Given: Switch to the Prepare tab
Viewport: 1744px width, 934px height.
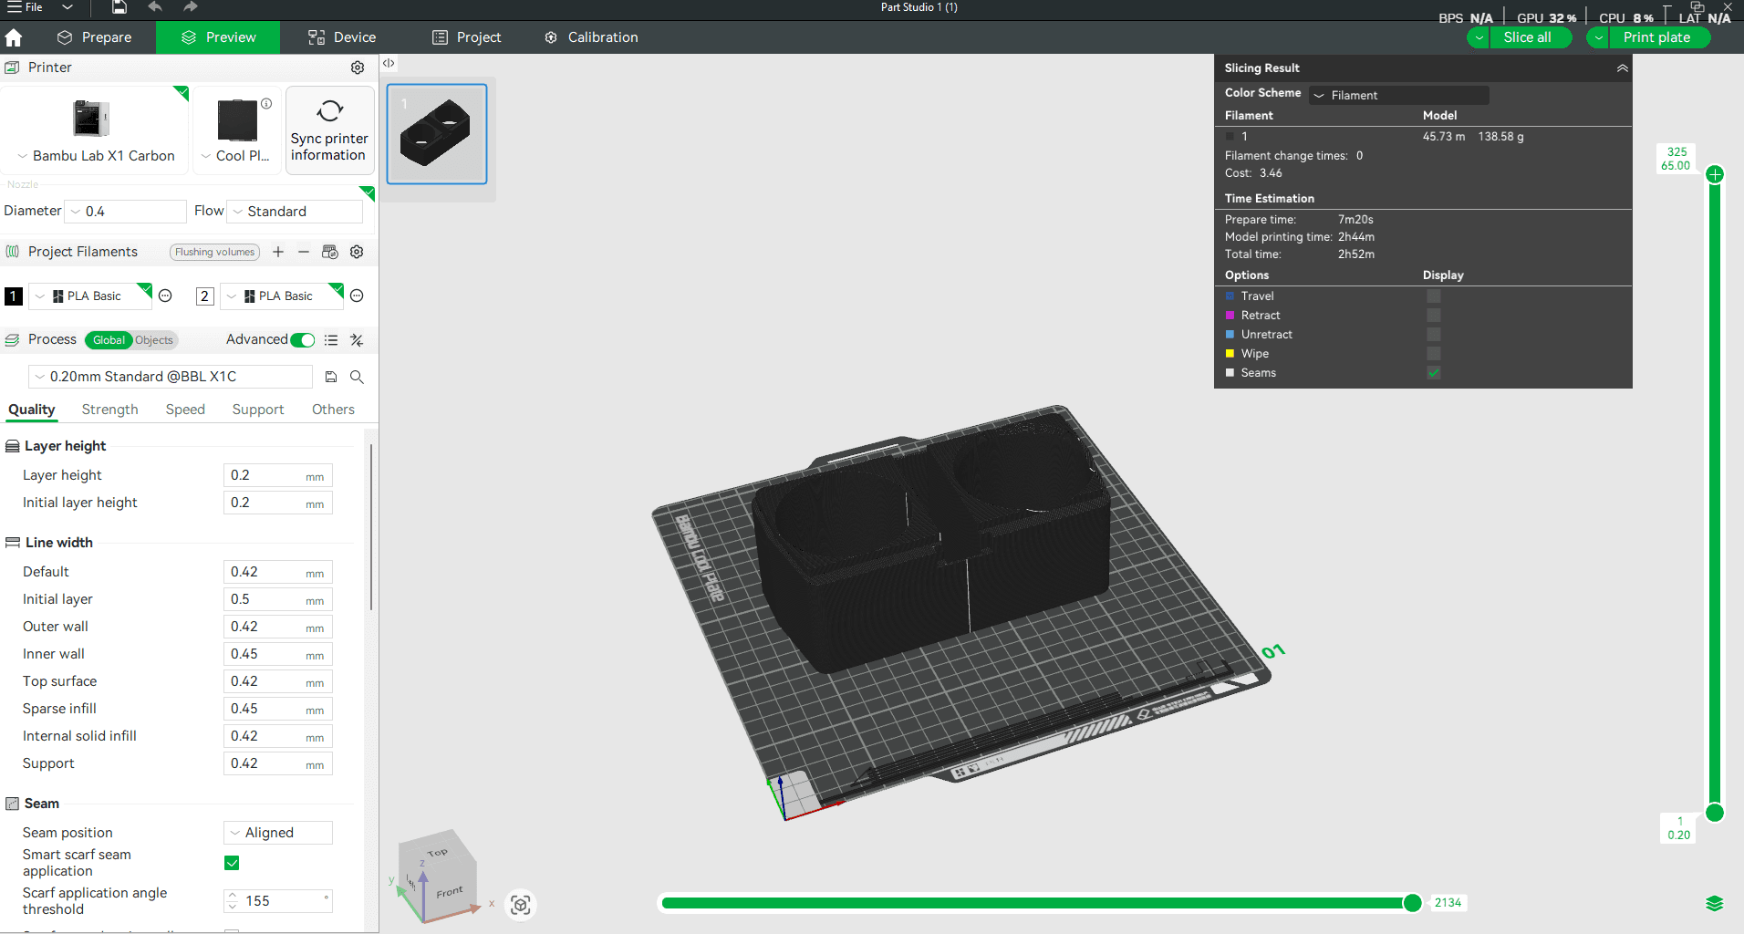Looking at the screenshot, I should pyautogui.click(x=94, y=37).
